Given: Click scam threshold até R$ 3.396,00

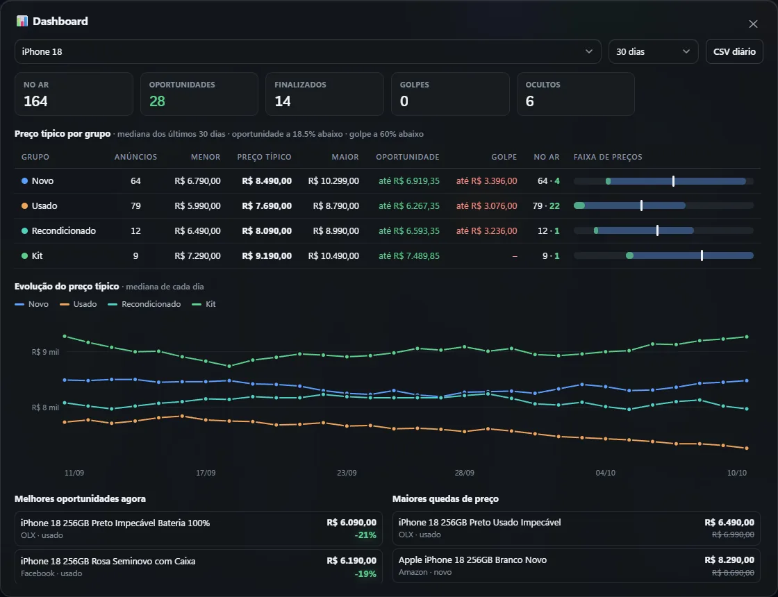Looking at the screenshot, I should [x=486, y=181].
